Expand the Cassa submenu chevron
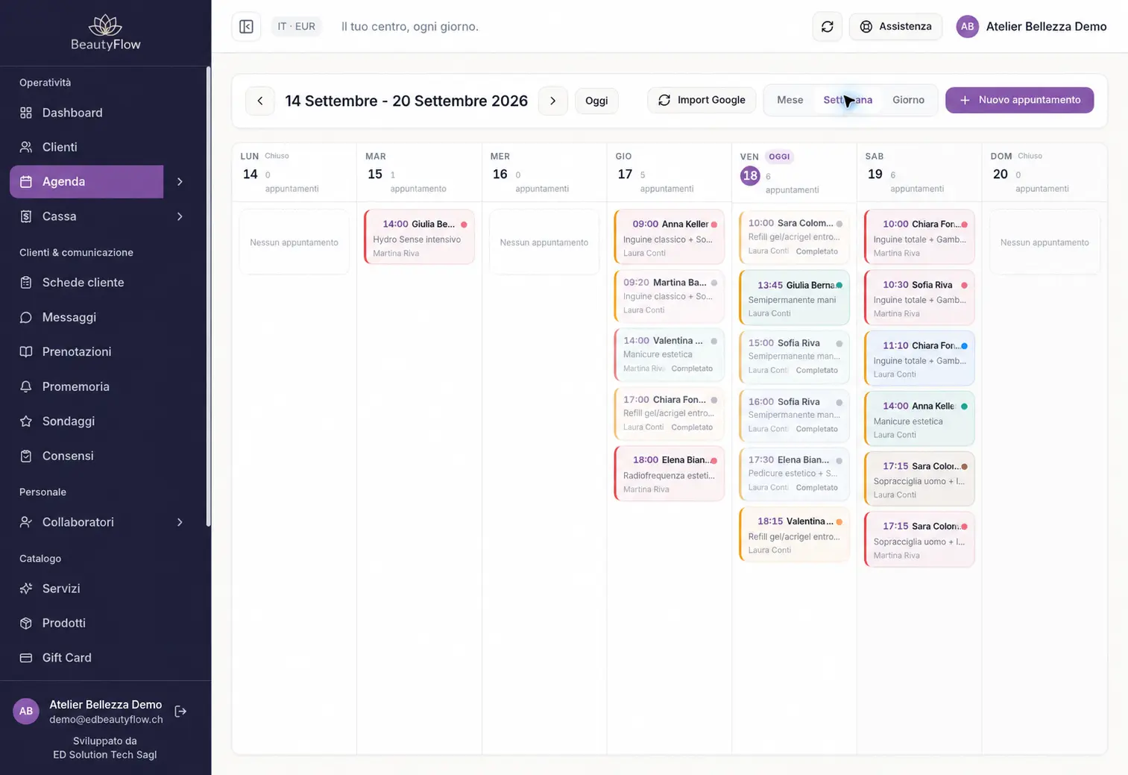The height and width of the screenshot is (775, 1128). coord(180,216)
